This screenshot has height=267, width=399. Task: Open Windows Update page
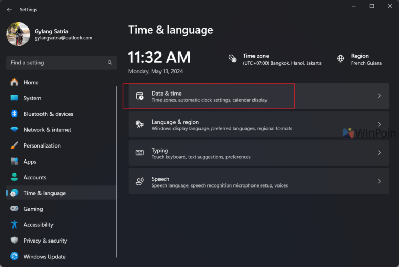click(x=61, y=256)
